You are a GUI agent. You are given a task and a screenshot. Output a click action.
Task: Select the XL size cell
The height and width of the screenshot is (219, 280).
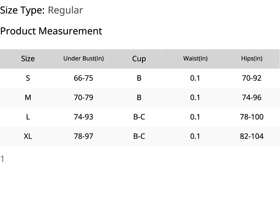pos(28,136)
